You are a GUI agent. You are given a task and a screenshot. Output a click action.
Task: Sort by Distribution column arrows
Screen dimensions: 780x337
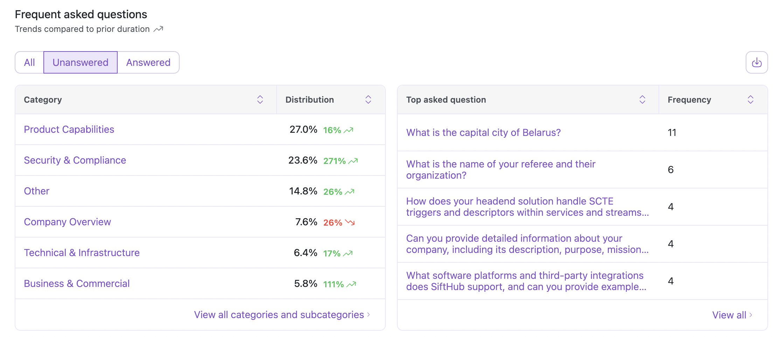point(368,99)
